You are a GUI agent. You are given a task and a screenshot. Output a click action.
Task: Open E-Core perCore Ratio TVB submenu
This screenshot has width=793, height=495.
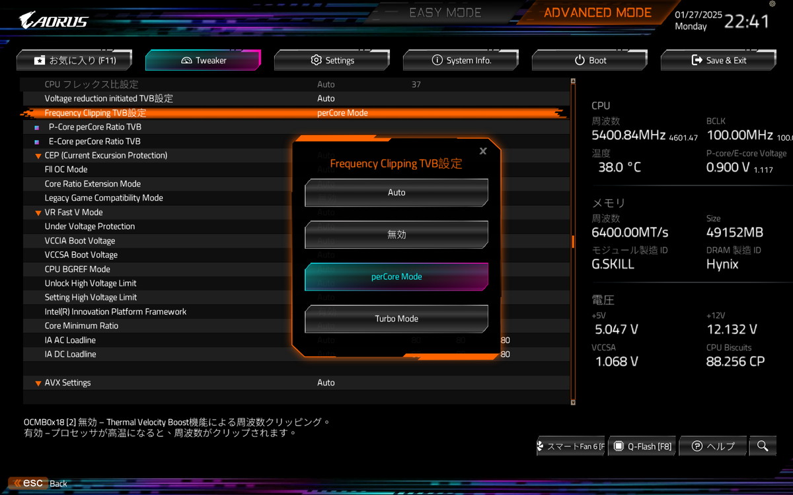(296, 141)
